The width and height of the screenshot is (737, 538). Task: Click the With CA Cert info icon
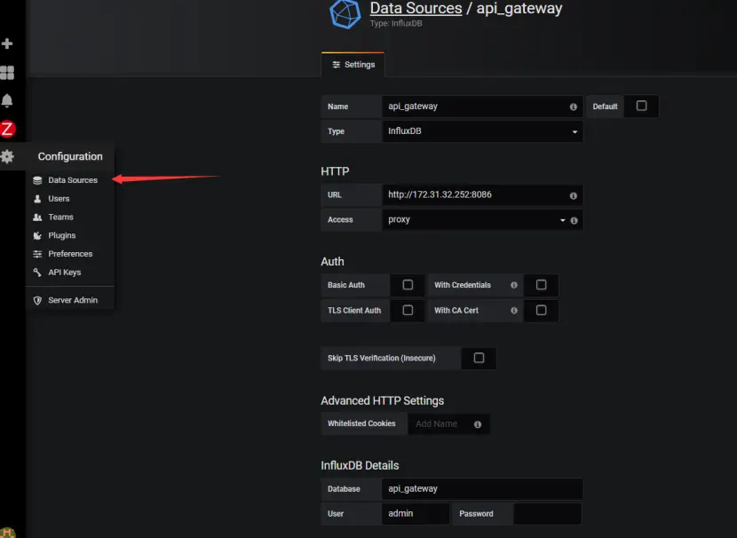point(514,310)
